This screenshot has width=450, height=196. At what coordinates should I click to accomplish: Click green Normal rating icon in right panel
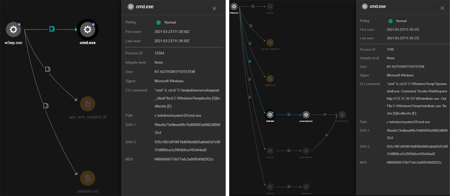coord(391,21)
